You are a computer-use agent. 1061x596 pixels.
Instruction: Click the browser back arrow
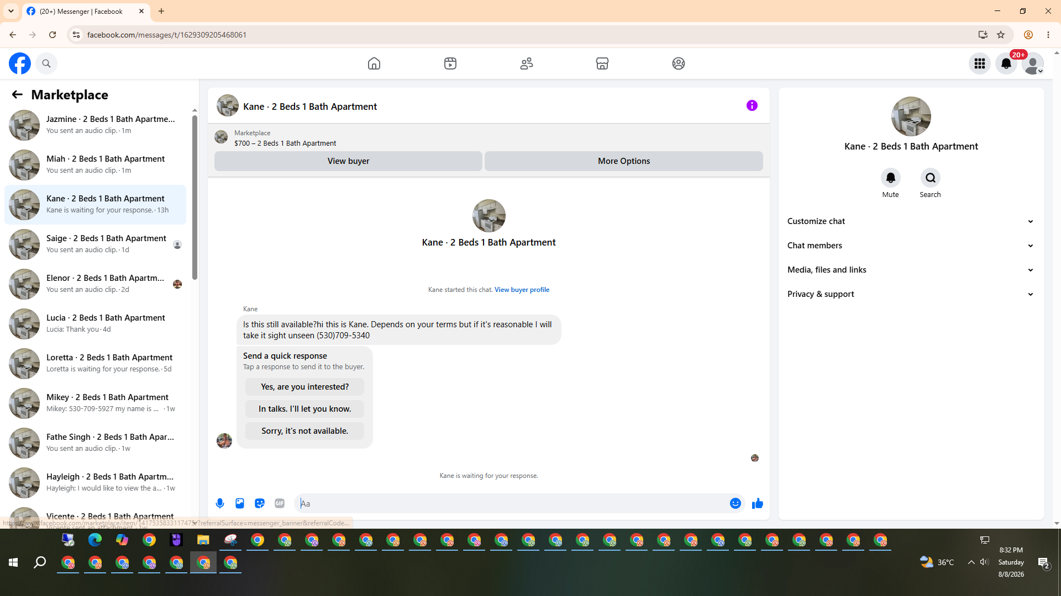(x=13, y=35)
